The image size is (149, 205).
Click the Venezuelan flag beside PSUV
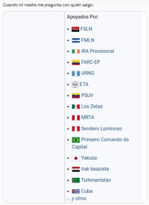pyautogui.click(x=76, y=96)
